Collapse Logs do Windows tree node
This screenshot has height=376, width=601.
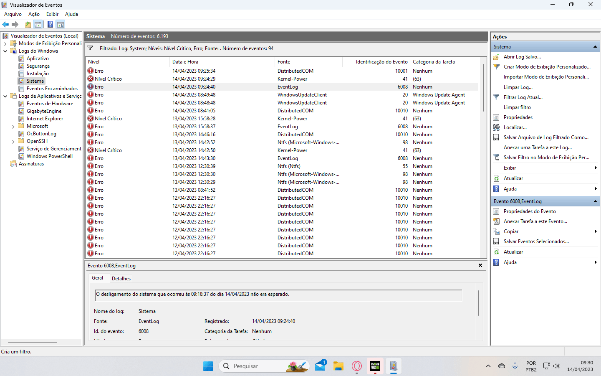(5, 51)
